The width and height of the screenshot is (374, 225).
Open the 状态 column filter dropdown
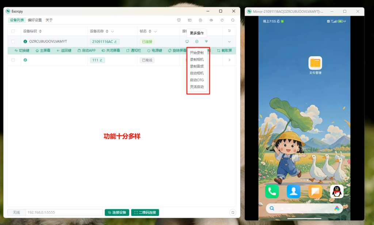pos(155,31)
